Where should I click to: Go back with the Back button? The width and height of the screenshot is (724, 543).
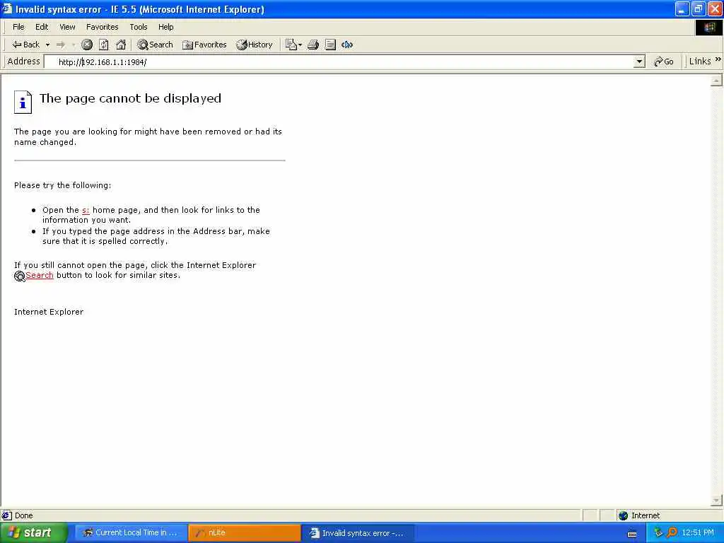click(26, 45)
